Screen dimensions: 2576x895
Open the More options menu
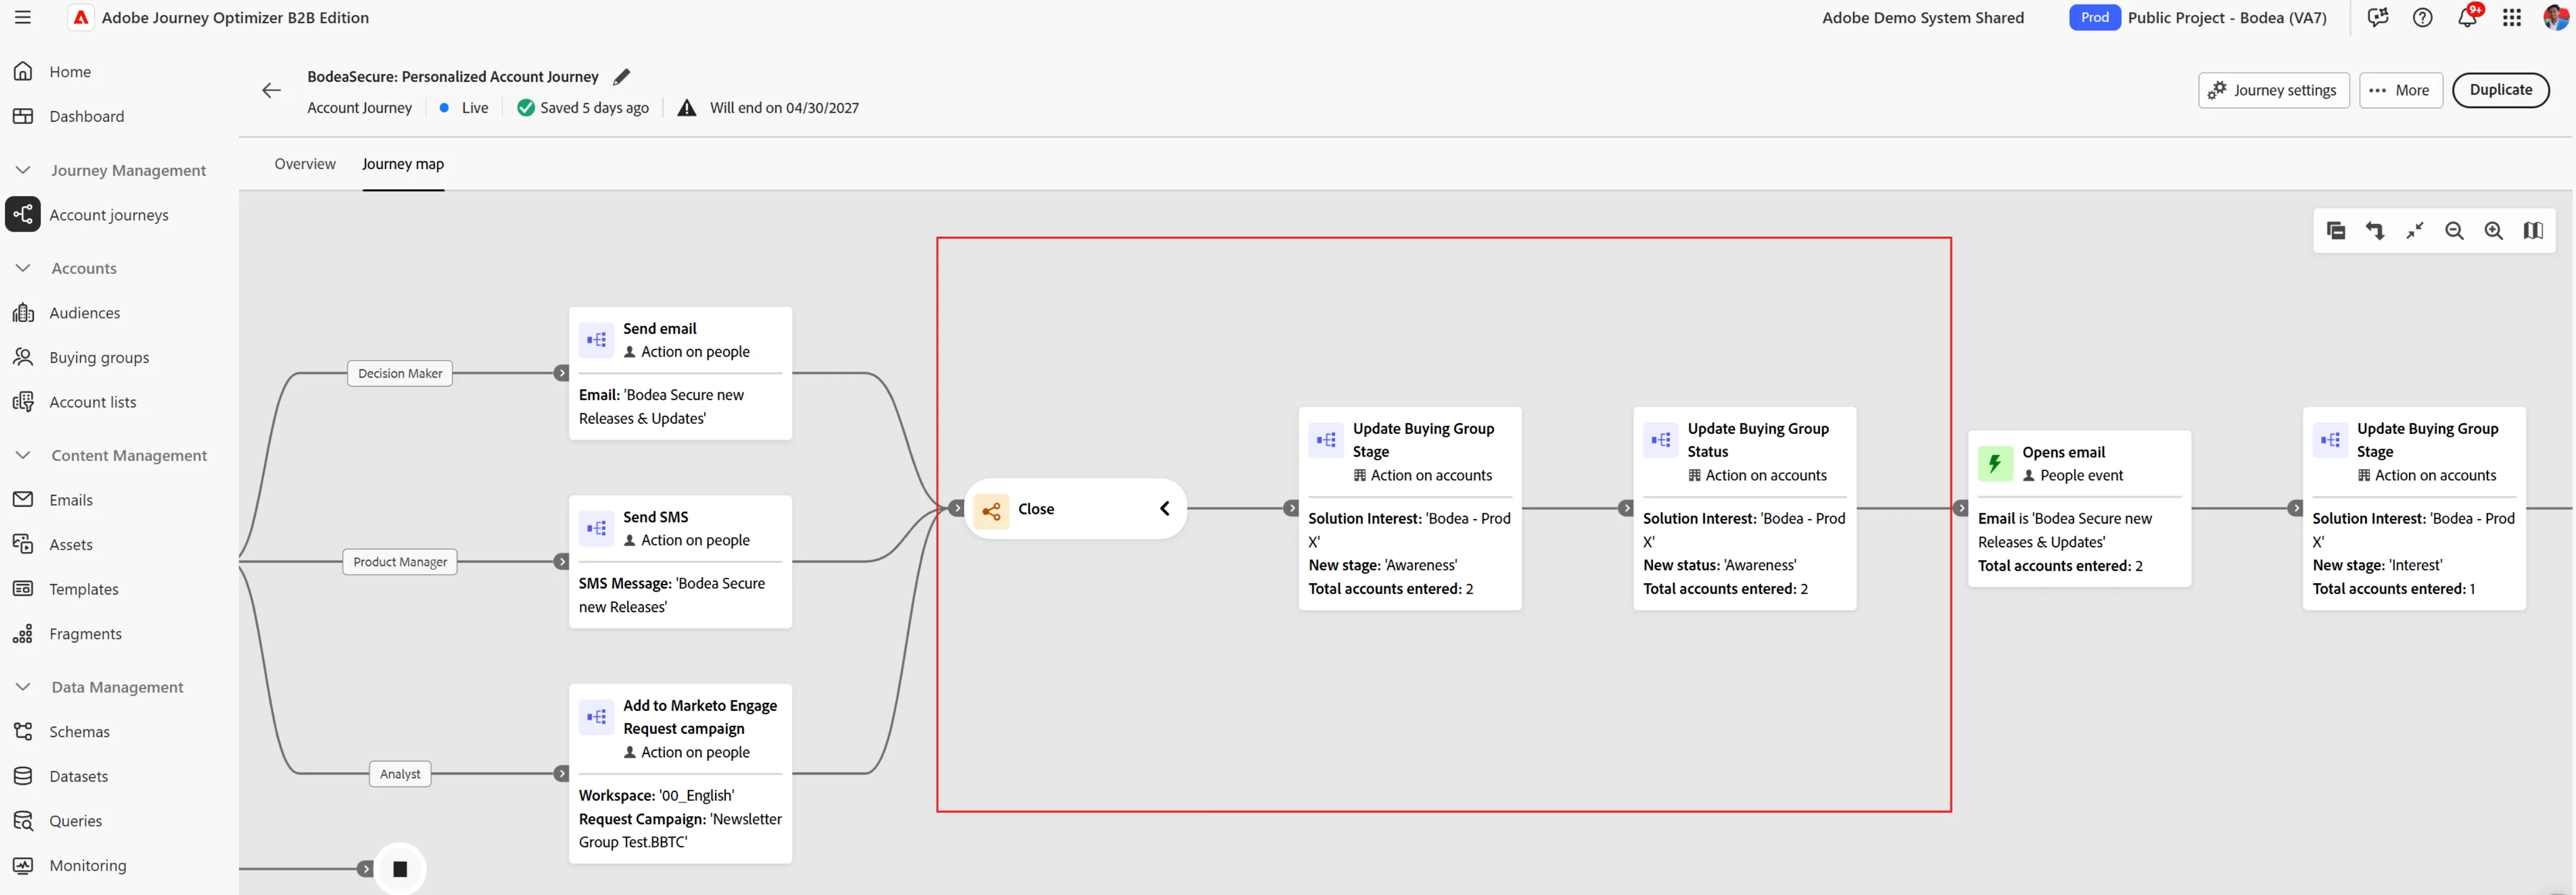coord(2400,90)
